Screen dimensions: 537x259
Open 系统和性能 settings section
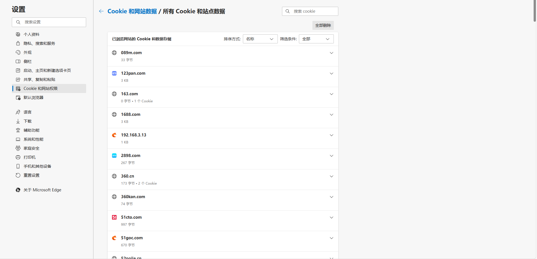click(49, 139)
